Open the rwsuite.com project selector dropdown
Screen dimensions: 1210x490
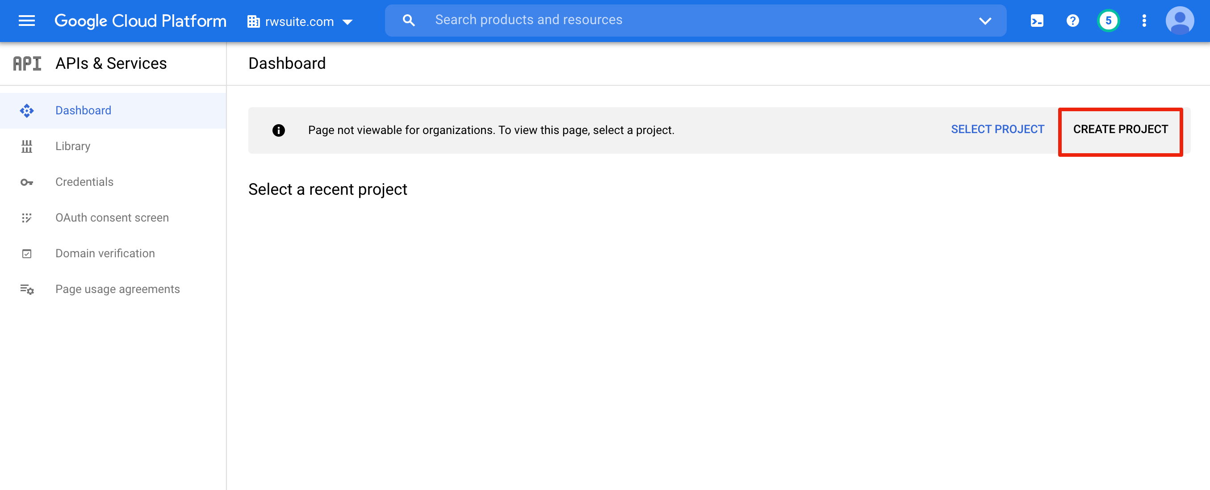[300, 21]
